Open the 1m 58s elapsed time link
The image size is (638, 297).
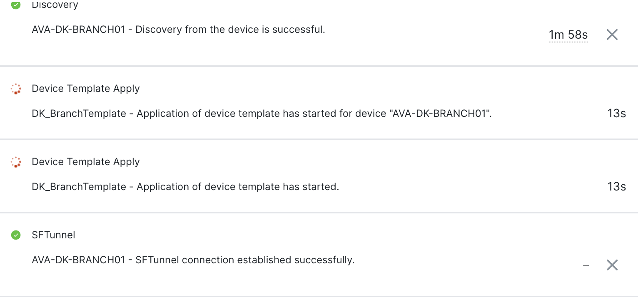568,35
